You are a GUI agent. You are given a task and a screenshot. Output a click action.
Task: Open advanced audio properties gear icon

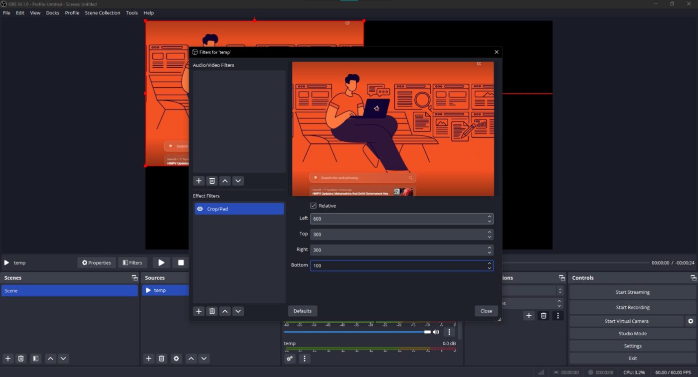point(290,359)
